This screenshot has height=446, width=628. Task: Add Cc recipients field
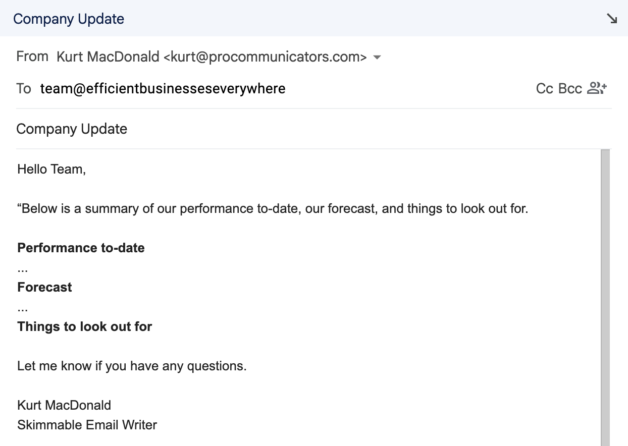pos(544,89)
